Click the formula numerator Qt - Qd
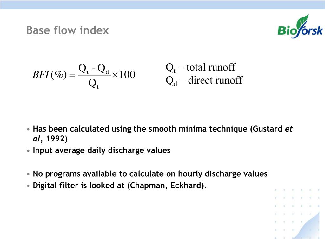Image resolution: width=325 pixels, height=244 pixels. (x=94, y=69)
